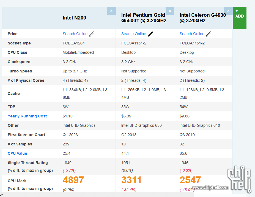Select the 239 samples value
The image size is (255, 197).
point(66,144)
